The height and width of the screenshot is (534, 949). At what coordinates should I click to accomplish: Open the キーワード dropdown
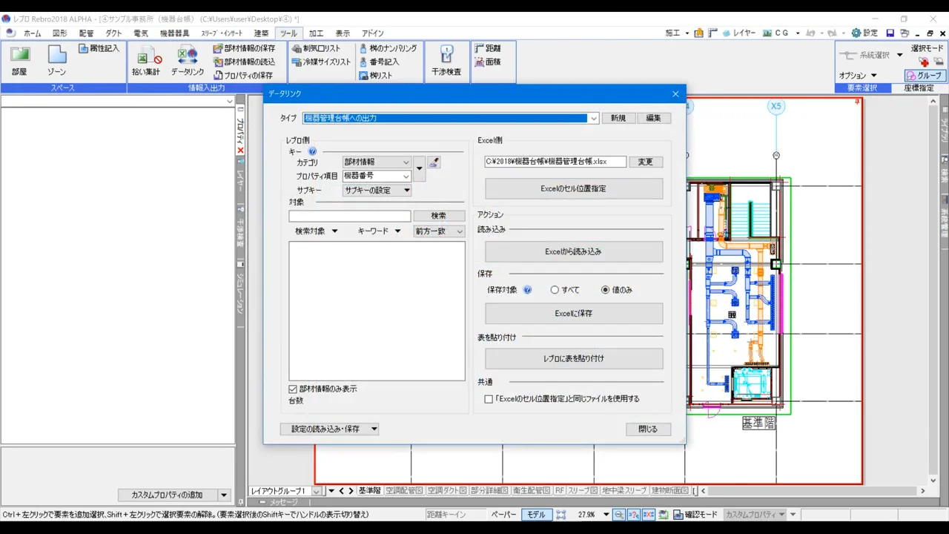click(x=378, y=231)
